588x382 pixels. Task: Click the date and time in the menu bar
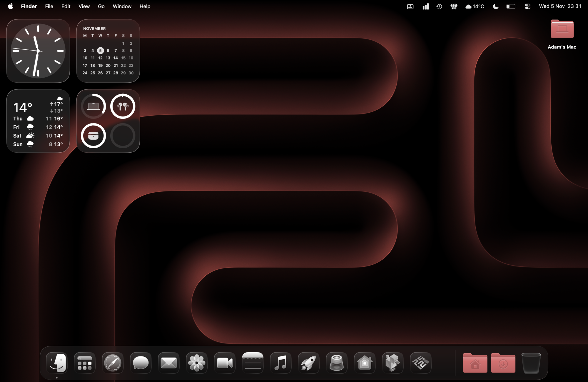(x=559, y=6)
